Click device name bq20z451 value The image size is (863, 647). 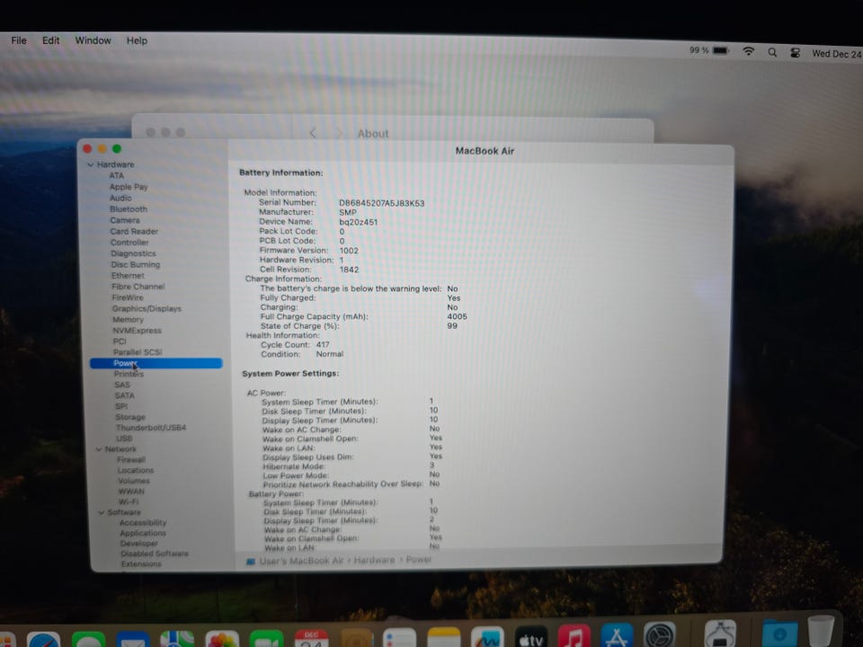point(359,222)
